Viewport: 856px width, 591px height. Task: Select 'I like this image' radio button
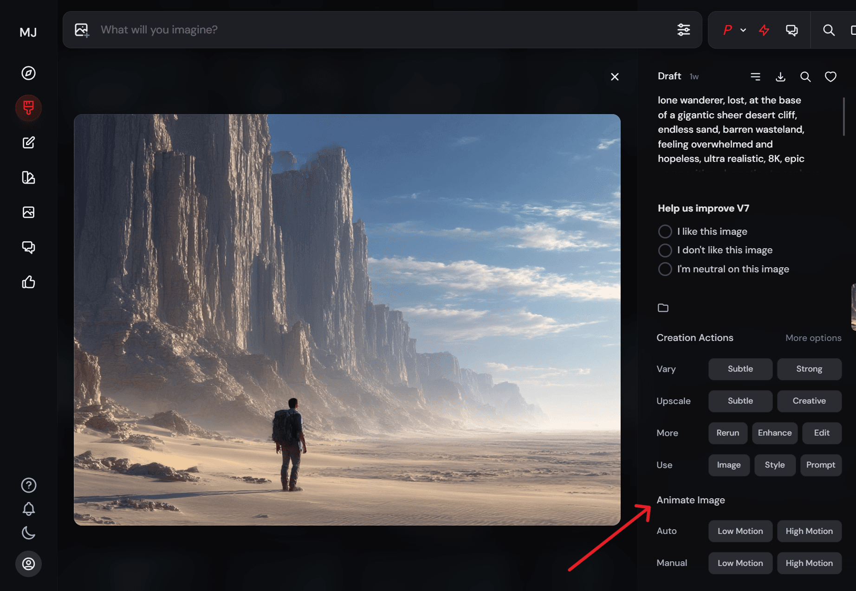coord(665,231)
